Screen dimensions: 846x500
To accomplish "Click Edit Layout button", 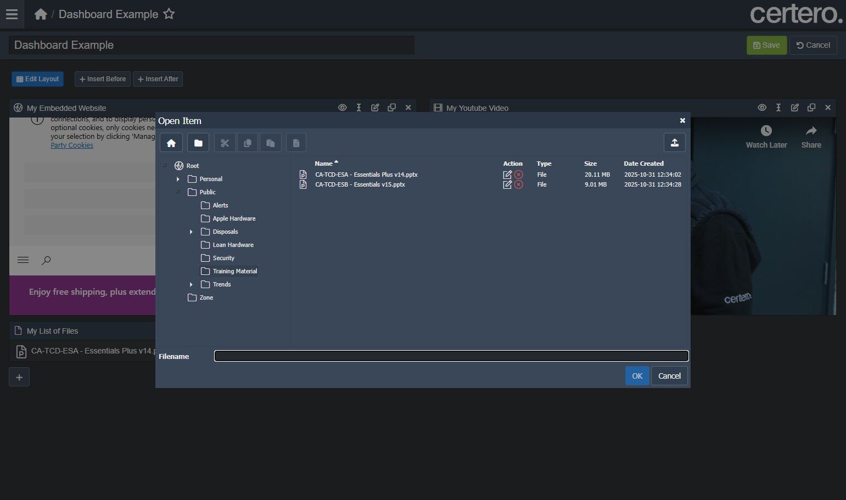I will click(37, 79).
